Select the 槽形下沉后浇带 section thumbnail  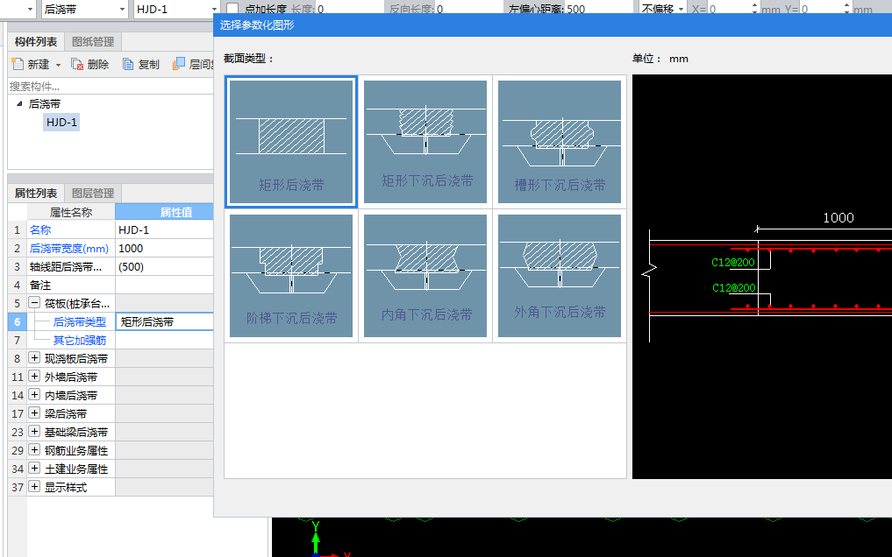coord(560,141)
